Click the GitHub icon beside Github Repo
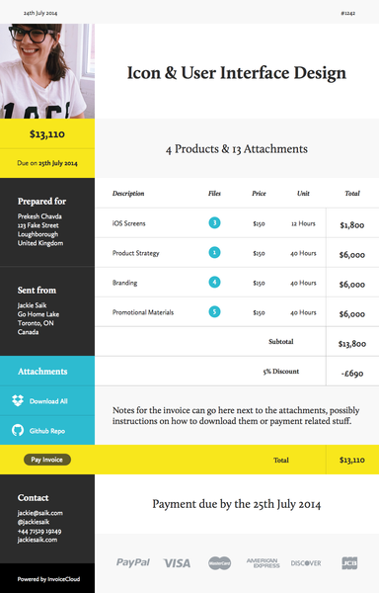The height and width of the screenshot is (593, 379). (18, 430)
